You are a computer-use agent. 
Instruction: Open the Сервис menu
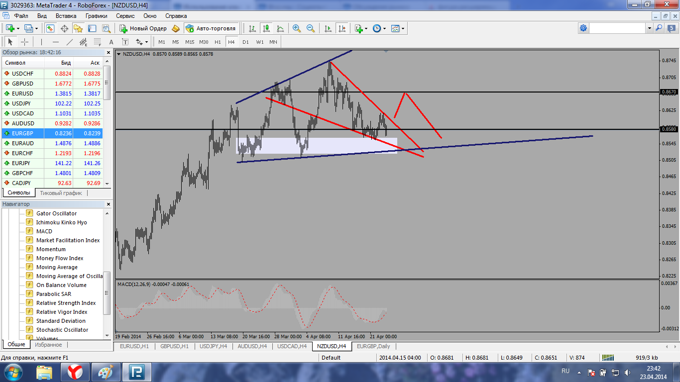pyautogui.click(x=125, y=16)
